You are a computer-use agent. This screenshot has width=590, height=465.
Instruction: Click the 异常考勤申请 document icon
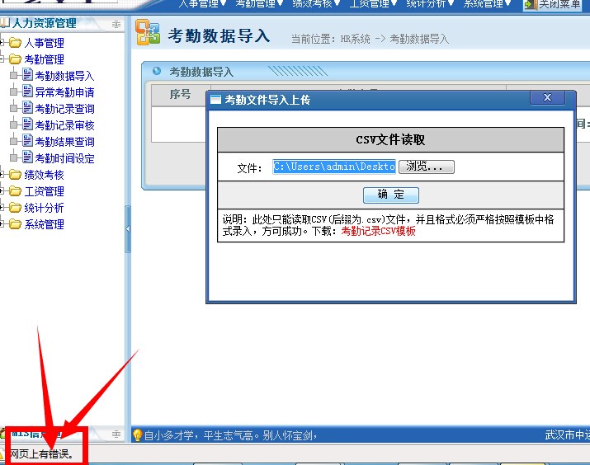tap(27, 92)
